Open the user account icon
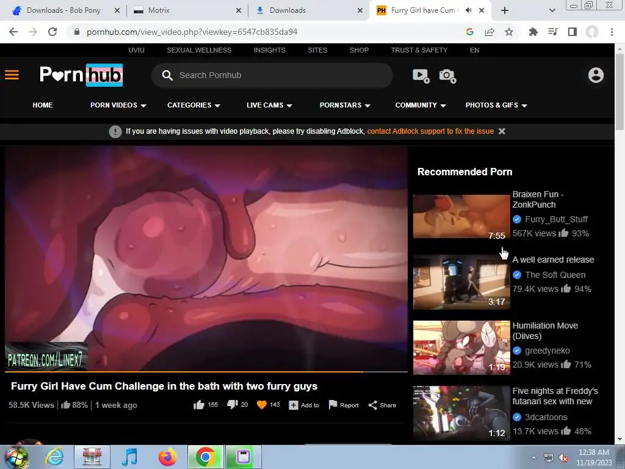The image size is (625, 469). pos(596,75)
